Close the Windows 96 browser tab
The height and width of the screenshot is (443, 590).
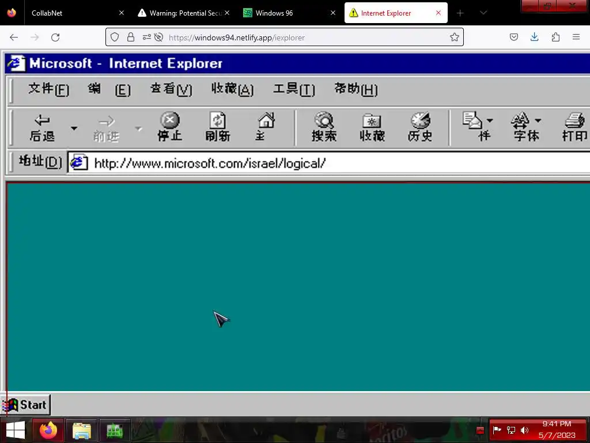click(x=333, y=13)
